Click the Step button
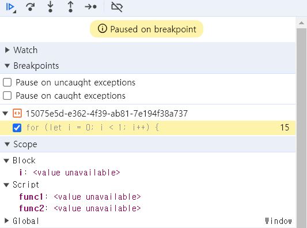 [x=90, y=7]
